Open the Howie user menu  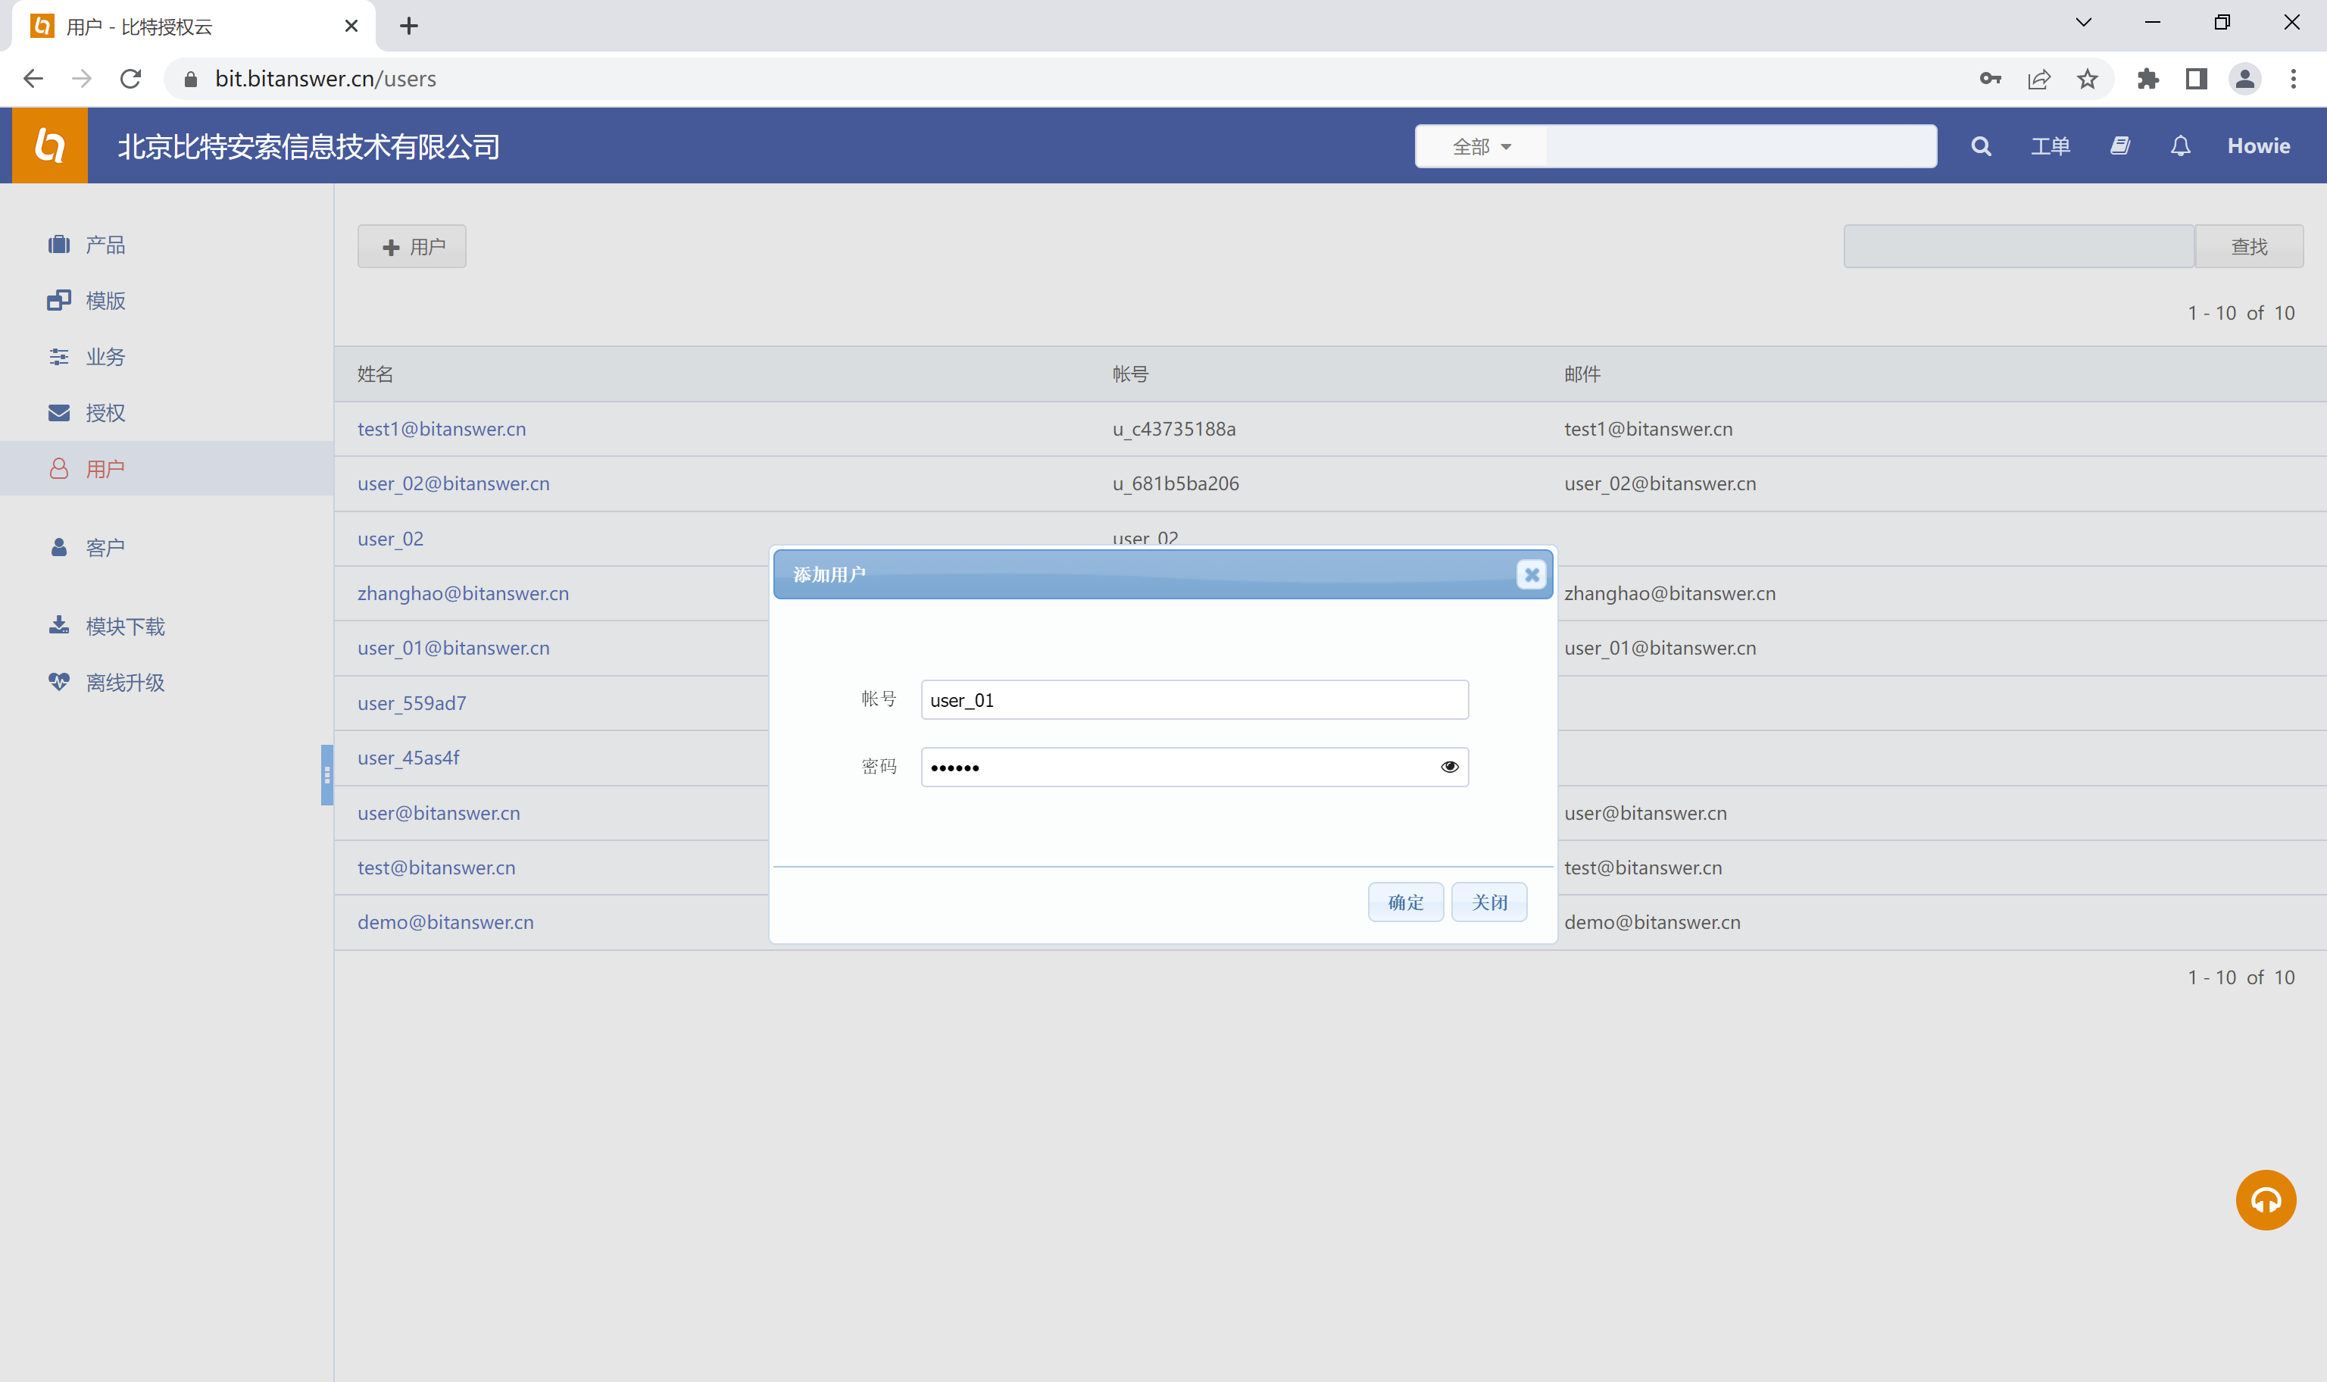2258,146
